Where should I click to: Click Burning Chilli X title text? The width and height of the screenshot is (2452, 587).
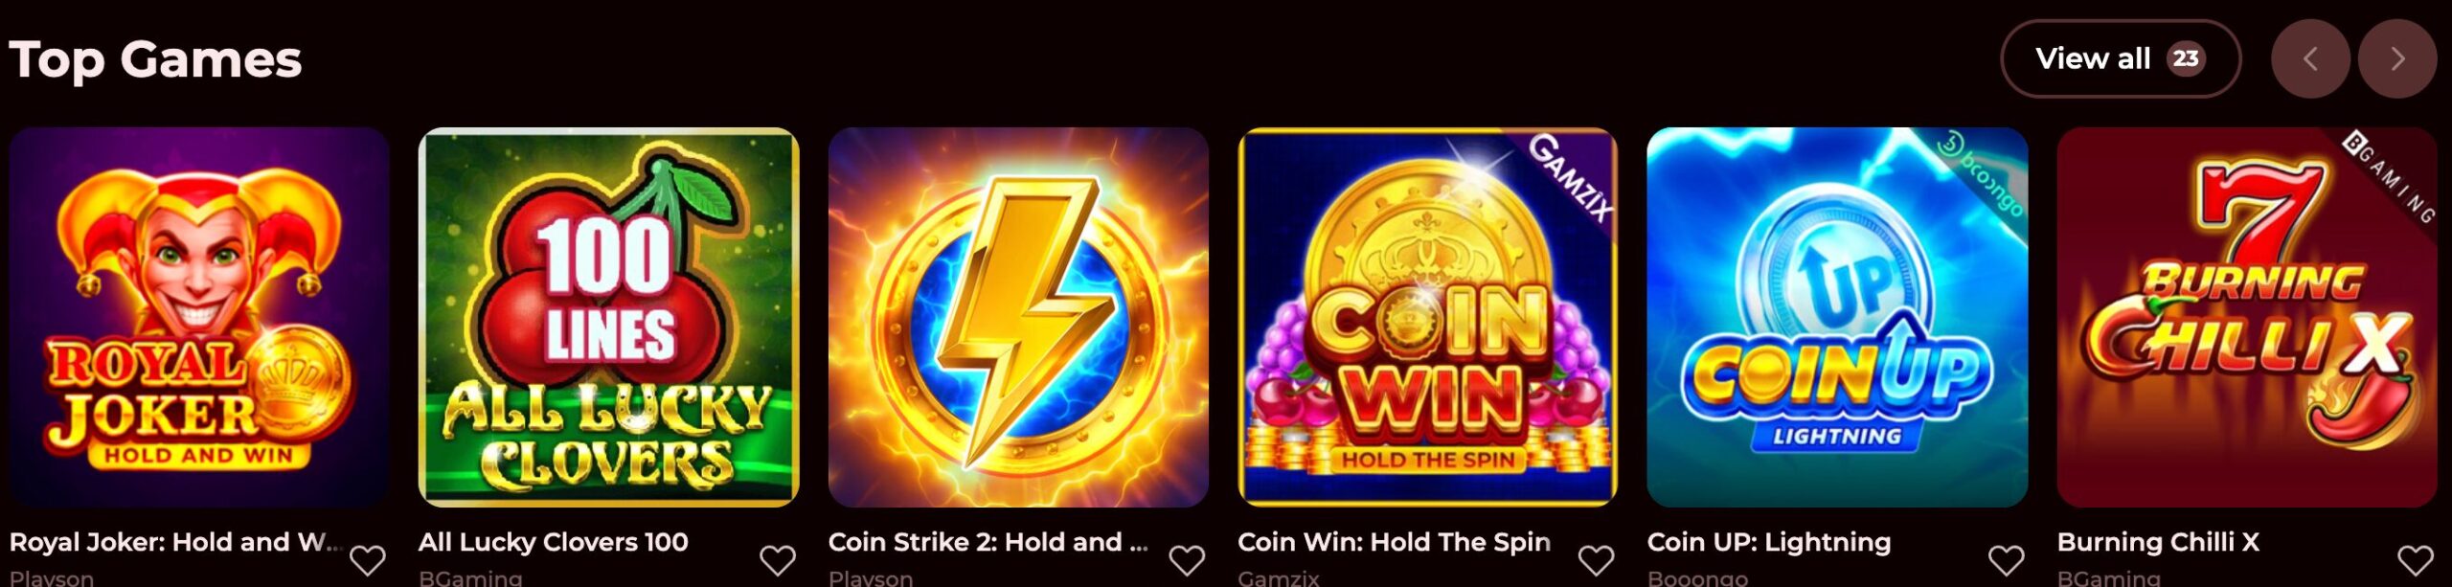tap(2158, 542)
